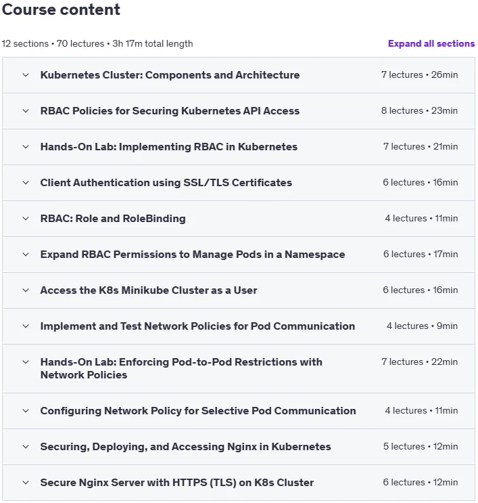The image size is (478, 503).
Task: Open Configuring Network Policy for Selective Pod Communication
Action: (x=198, y=411)
